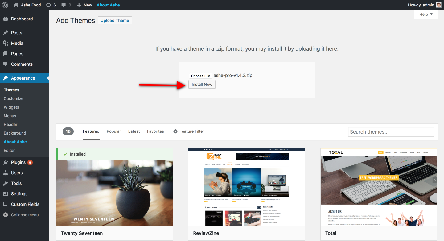Click the plus New content icon
Screen dimensions: 444x241
coord(79,5)
